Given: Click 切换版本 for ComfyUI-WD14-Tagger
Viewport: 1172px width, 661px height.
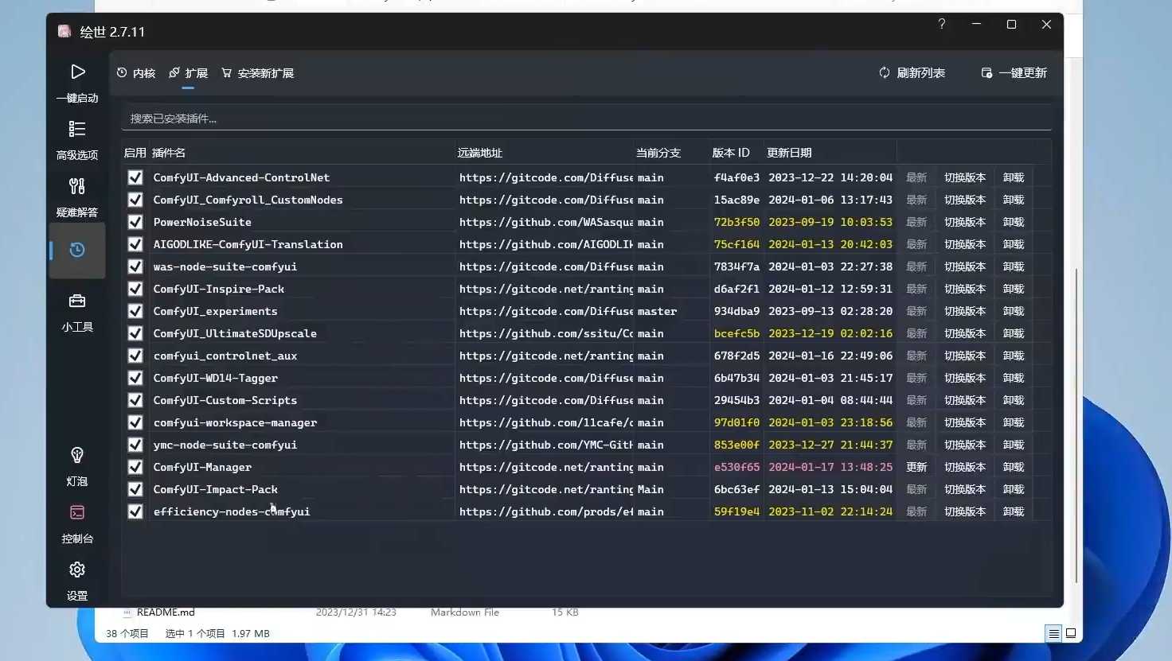Looking at the screenshot, I should [x=965, y=378].
